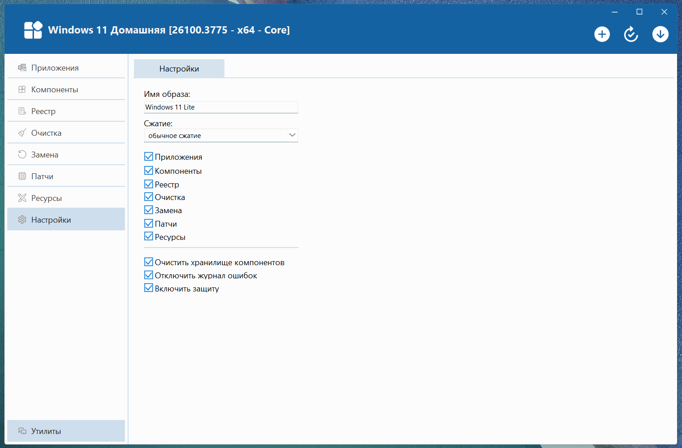The height and width of the screenshot is (448, 682).
Task: Disable the Включить защиту checkbox
Action: 148,288
